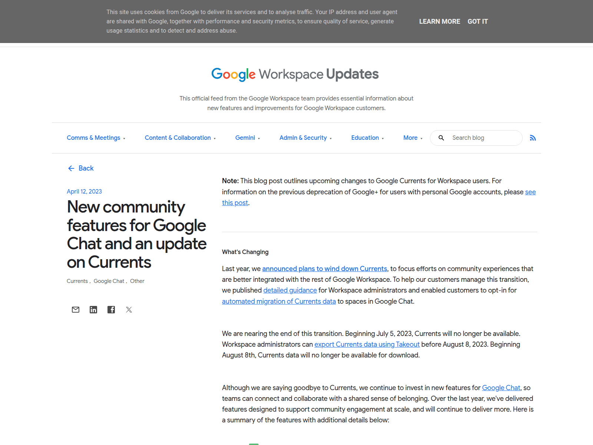Click the search magnifier icon
The width and height of the screenshot is (593, 445).
(441, 138)
